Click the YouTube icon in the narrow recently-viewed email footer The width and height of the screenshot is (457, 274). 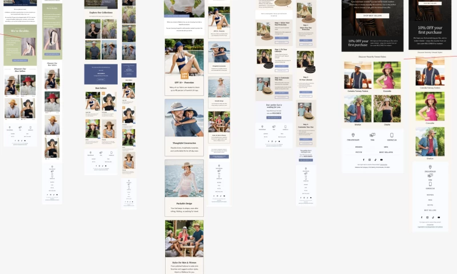point(439,217)
